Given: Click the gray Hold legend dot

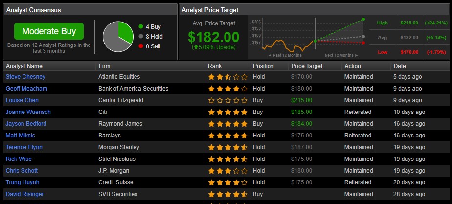Looking at the screenshot, I should pyautogui.click(x=141, y=36).
